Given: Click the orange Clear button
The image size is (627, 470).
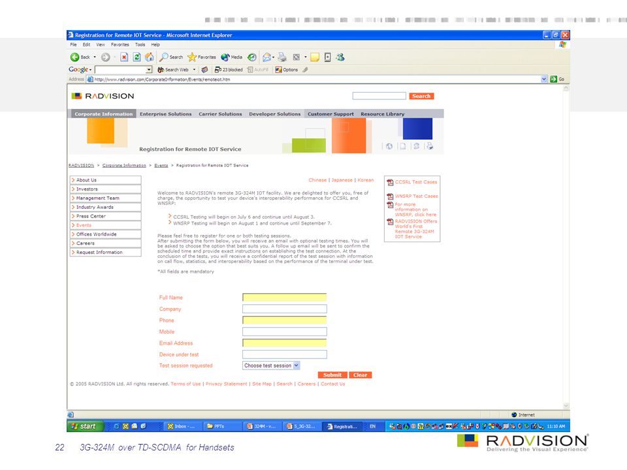Looking at the screenshot, I should (x=361, y=375).
